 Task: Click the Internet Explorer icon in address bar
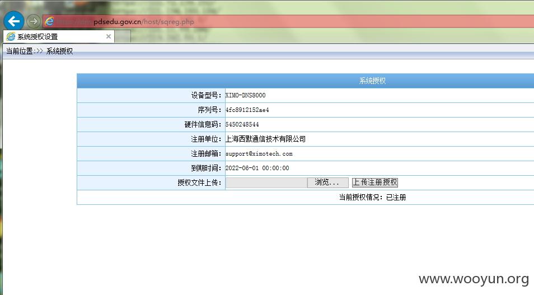coord(49,21)
